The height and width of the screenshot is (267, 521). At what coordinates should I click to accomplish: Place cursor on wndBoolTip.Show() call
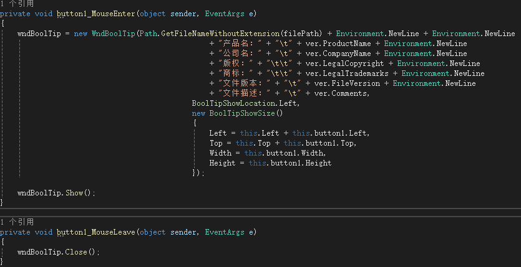56,193
